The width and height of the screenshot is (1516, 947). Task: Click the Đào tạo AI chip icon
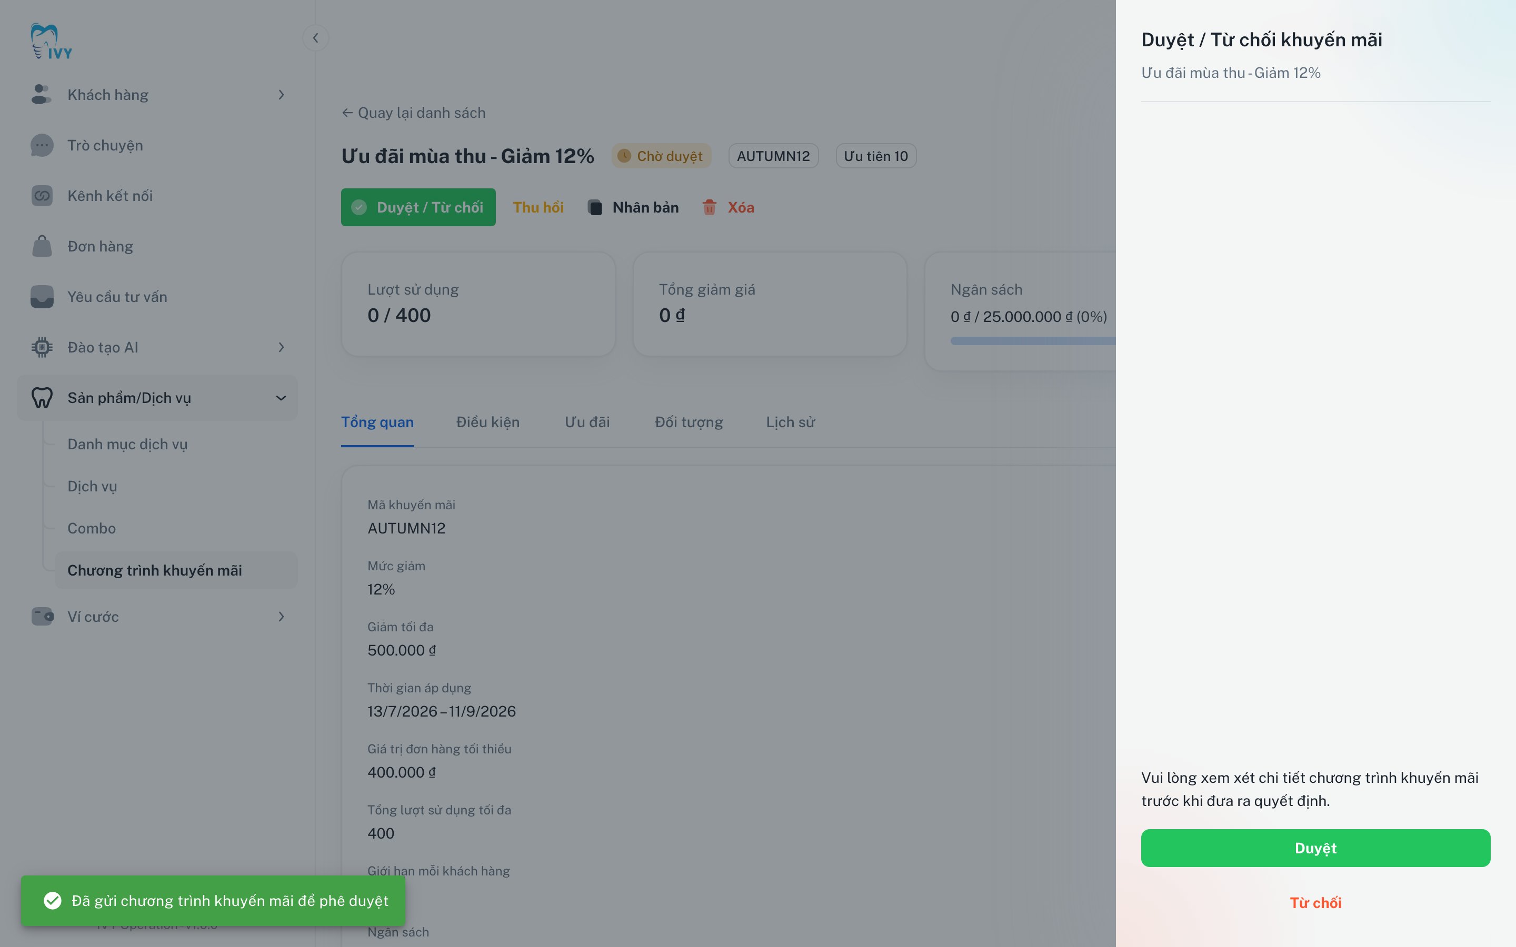coord(42,347)
